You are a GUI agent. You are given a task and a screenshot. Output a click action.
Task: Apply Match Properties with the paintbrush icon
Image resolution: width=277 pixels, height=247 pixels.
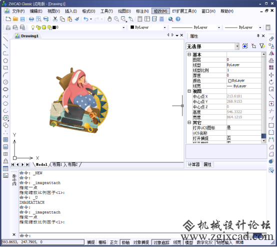pyautogui.click(x=77, y=19)
